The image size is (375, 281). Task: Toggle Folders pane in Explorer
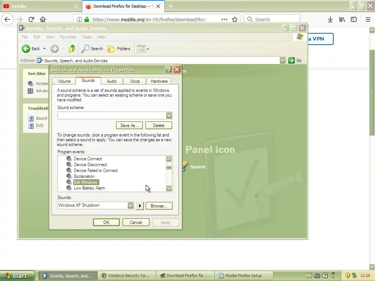point(119,49)
